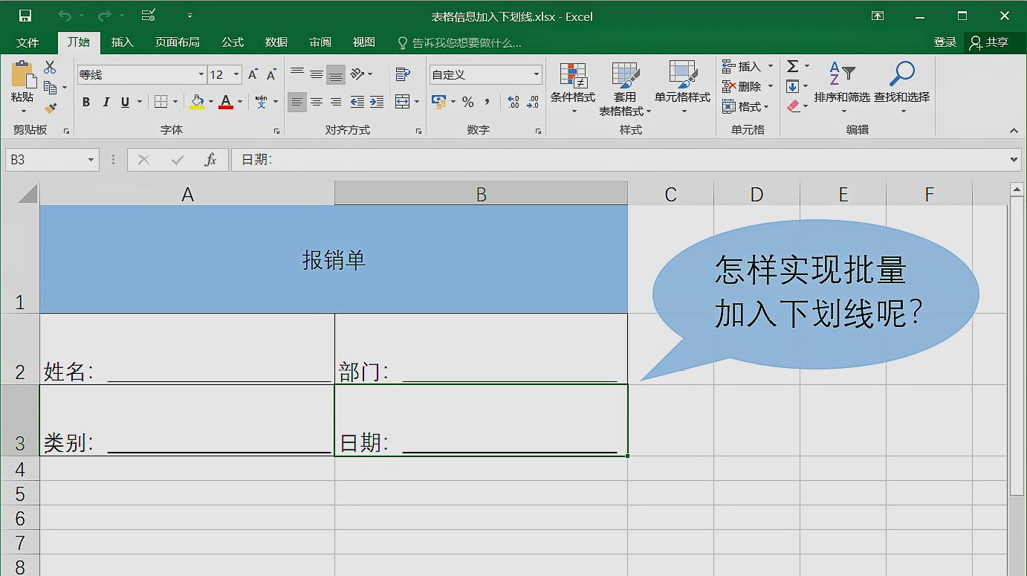
Task: Click the Cut scissors icon
Action: (x=50, y=68)
